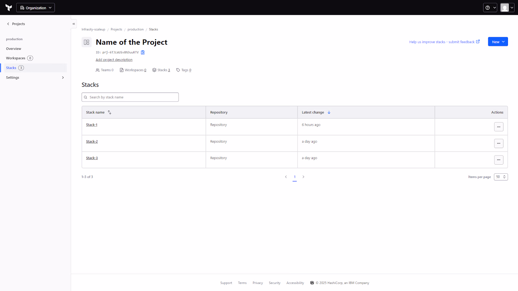Viewport: 518px width, 291px height.
Task: Copy the project ID icon
Action: [143, 52]
